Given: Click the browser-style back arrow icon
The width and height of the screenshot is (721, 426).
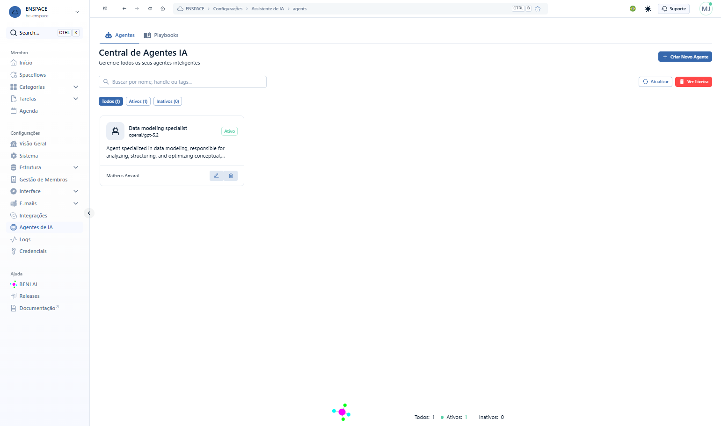Looking at the screenshot, I should (124, 9).
